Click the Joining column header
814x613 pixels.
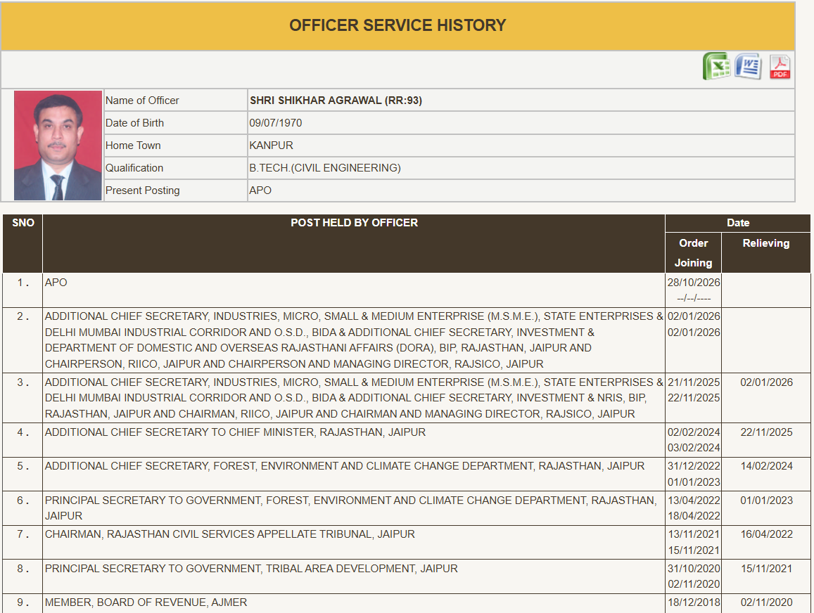pos(694,263)
